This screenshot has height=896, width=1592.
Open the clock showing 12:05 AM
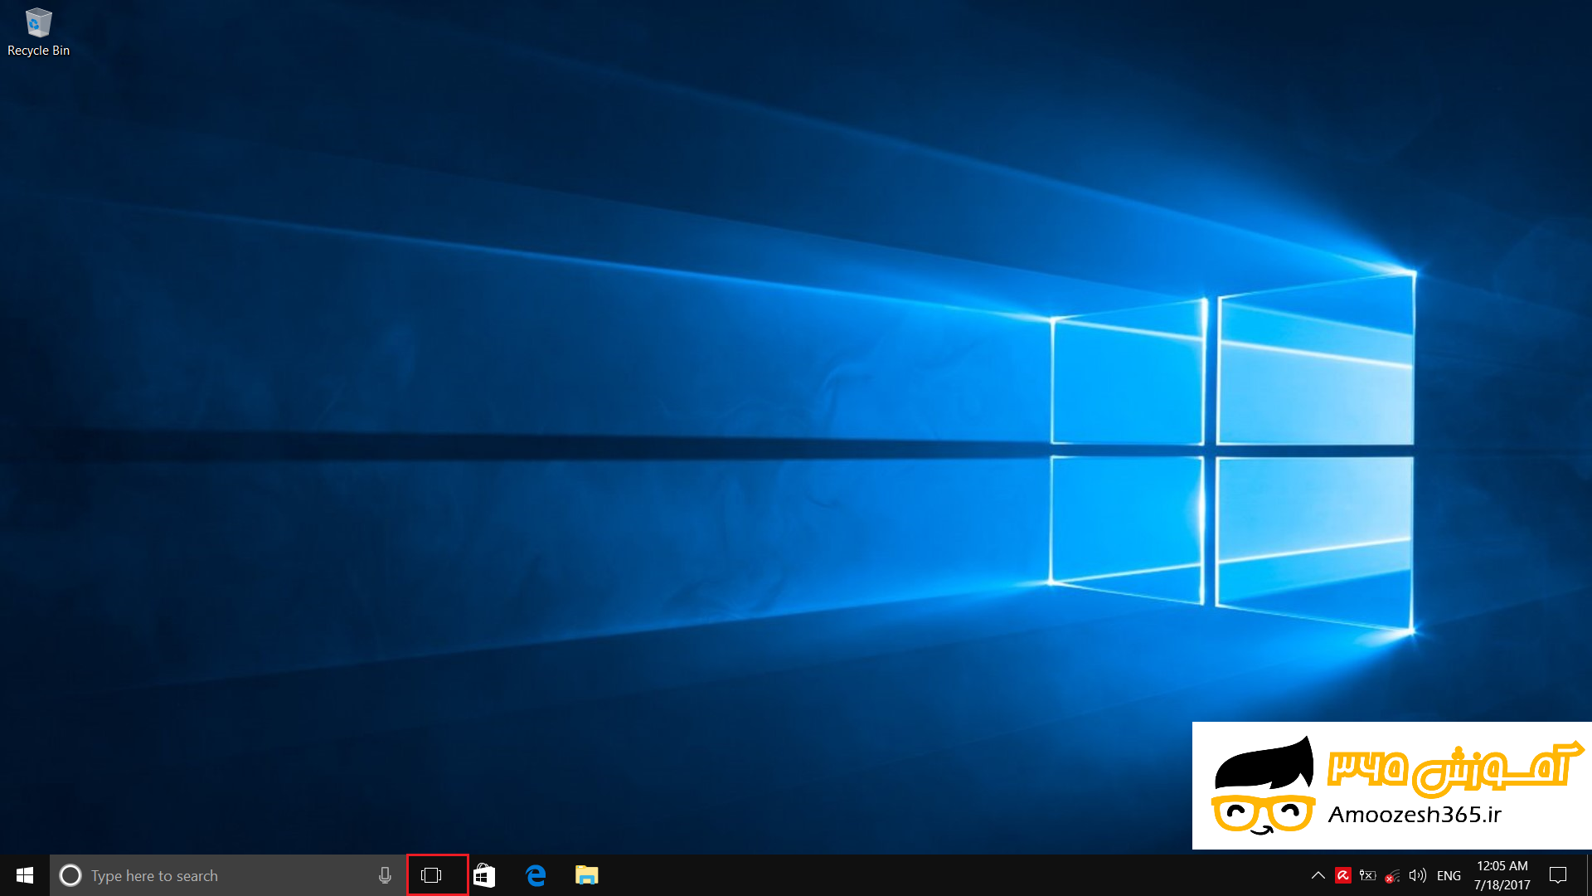point(1502,875)
